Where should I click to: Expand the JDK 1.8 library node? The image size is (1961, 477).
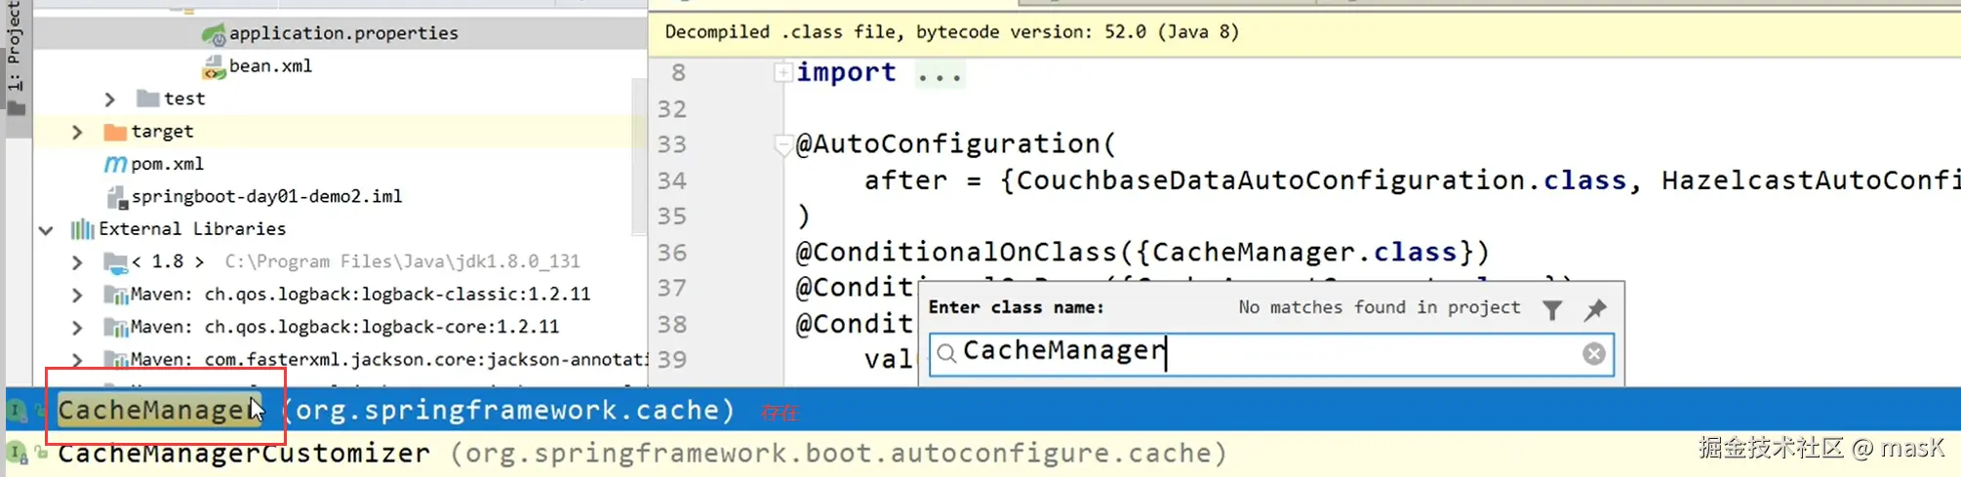pyautogui.click(x=77, y=261)
